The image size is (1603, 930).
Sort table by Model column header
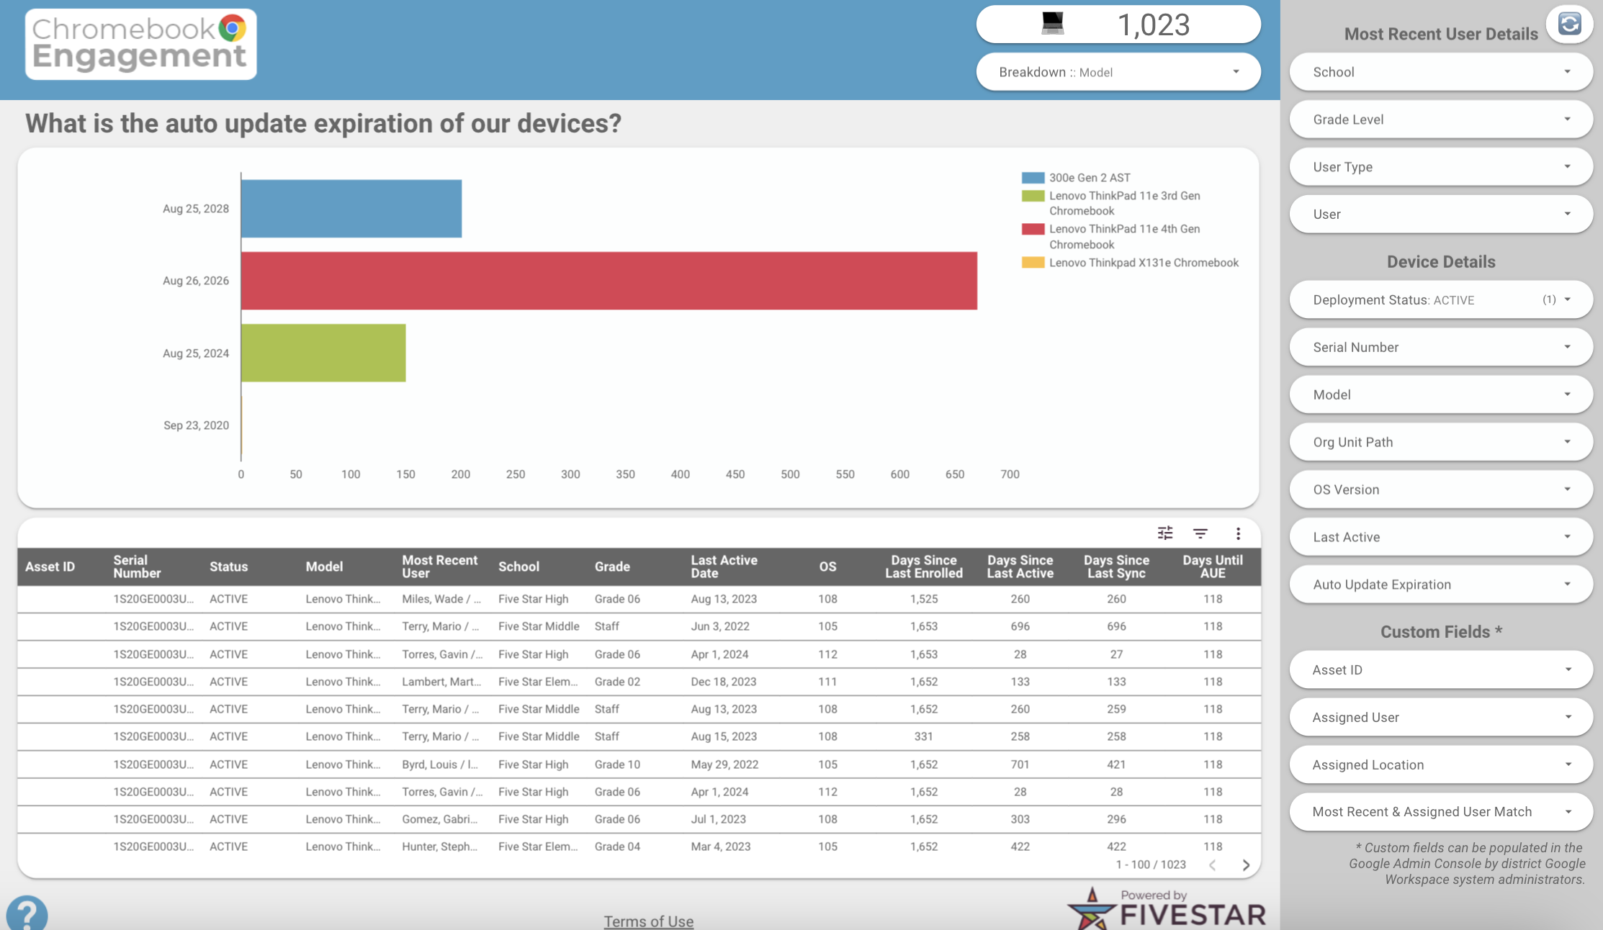(x=324, y=566)
